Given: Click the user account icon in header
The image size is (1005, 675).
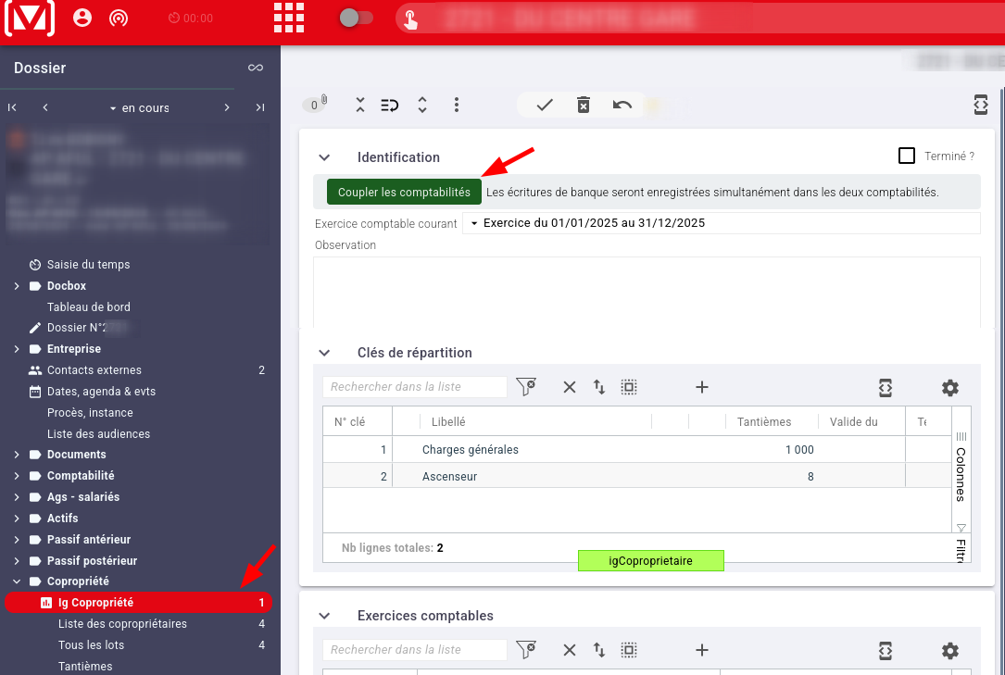Looking at the screenshot, I should pos(82,18).
